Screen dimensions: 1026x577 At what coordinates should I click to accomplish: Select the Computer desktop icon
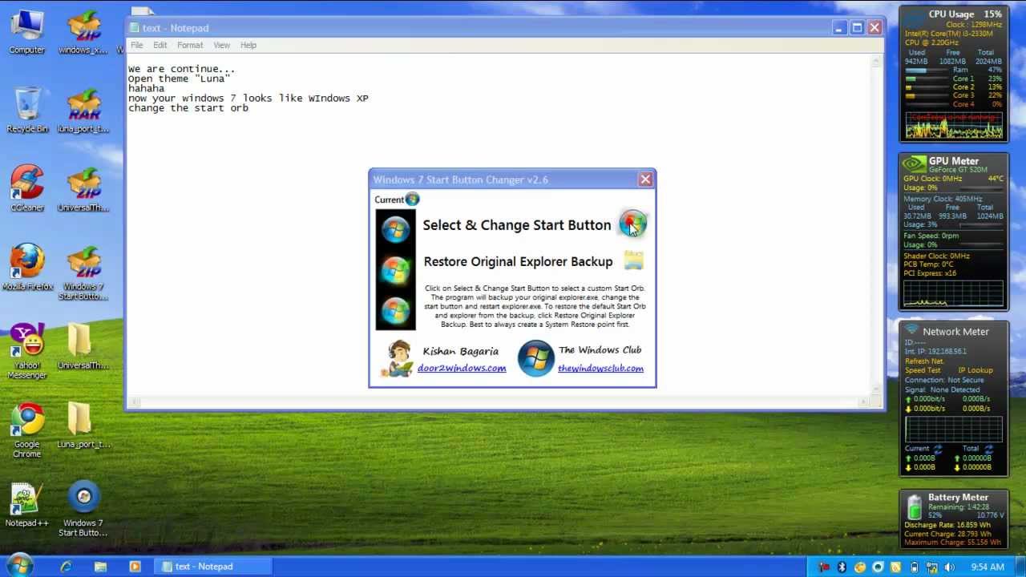coord(27,32)
